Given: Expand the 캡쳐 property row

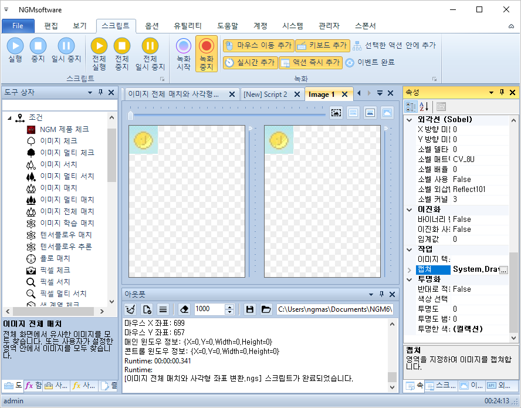Looking at the screenshot, I should click(x=410, y=270).
